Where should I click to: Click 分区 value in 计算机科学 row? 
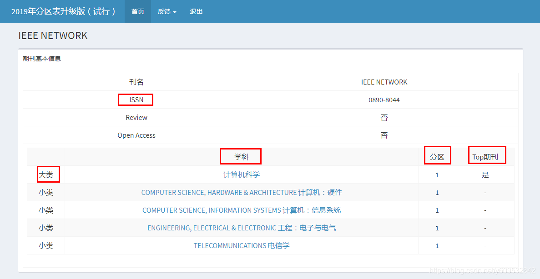point(437,175)
